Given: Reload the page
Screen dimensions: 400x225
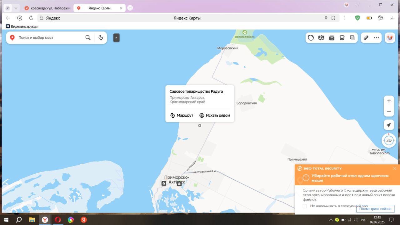Looking at the screenshot, I should (x=31, y=18).
